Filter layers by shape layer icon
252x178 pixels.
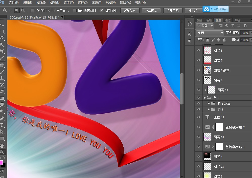click(239, 26)
